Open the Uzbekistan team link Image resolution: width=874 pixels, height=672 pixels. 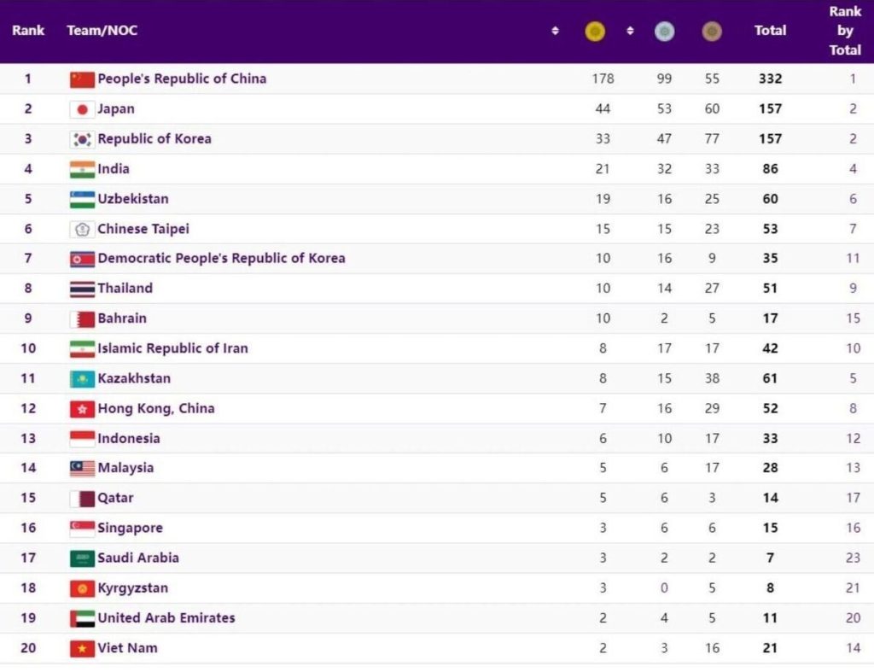133,199
